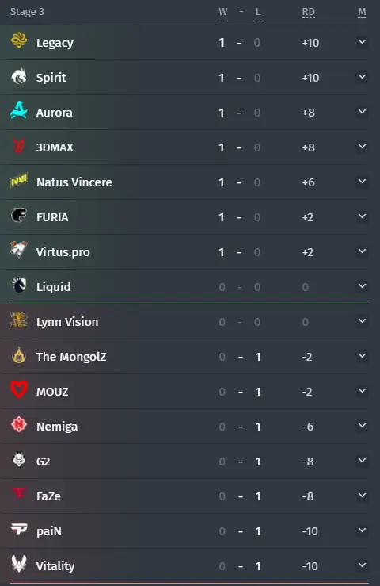Click the W column header
This screenshot has width=380, height=586.
222,12
